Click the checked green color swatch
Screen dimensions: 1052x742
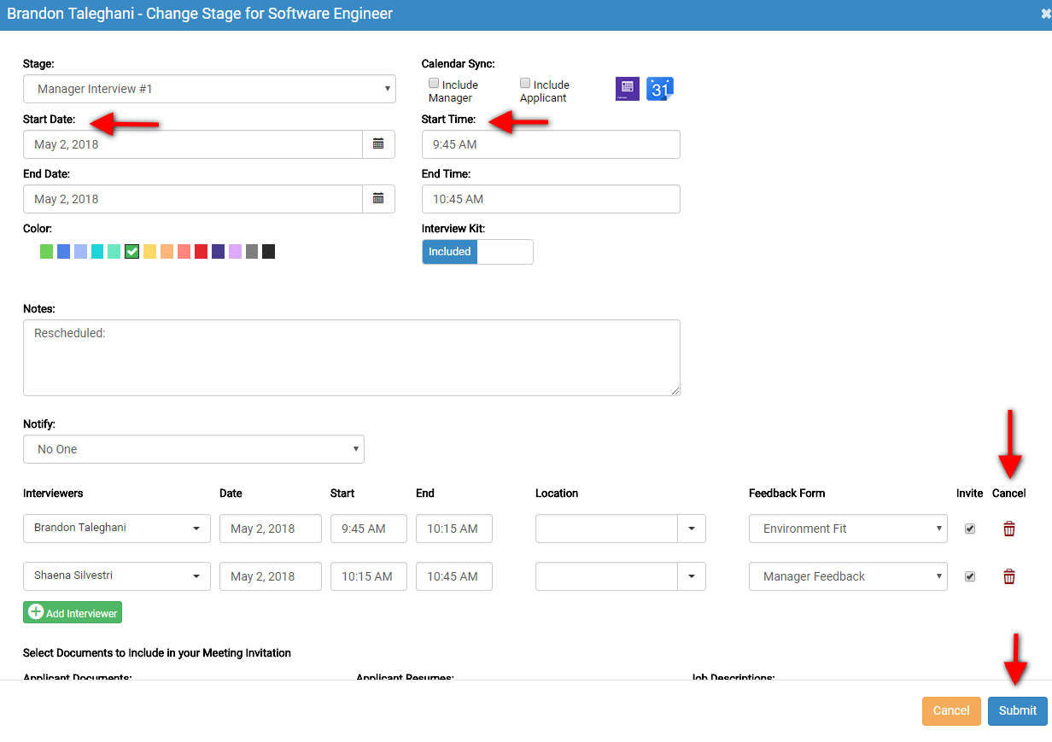(x=131, y=252)
